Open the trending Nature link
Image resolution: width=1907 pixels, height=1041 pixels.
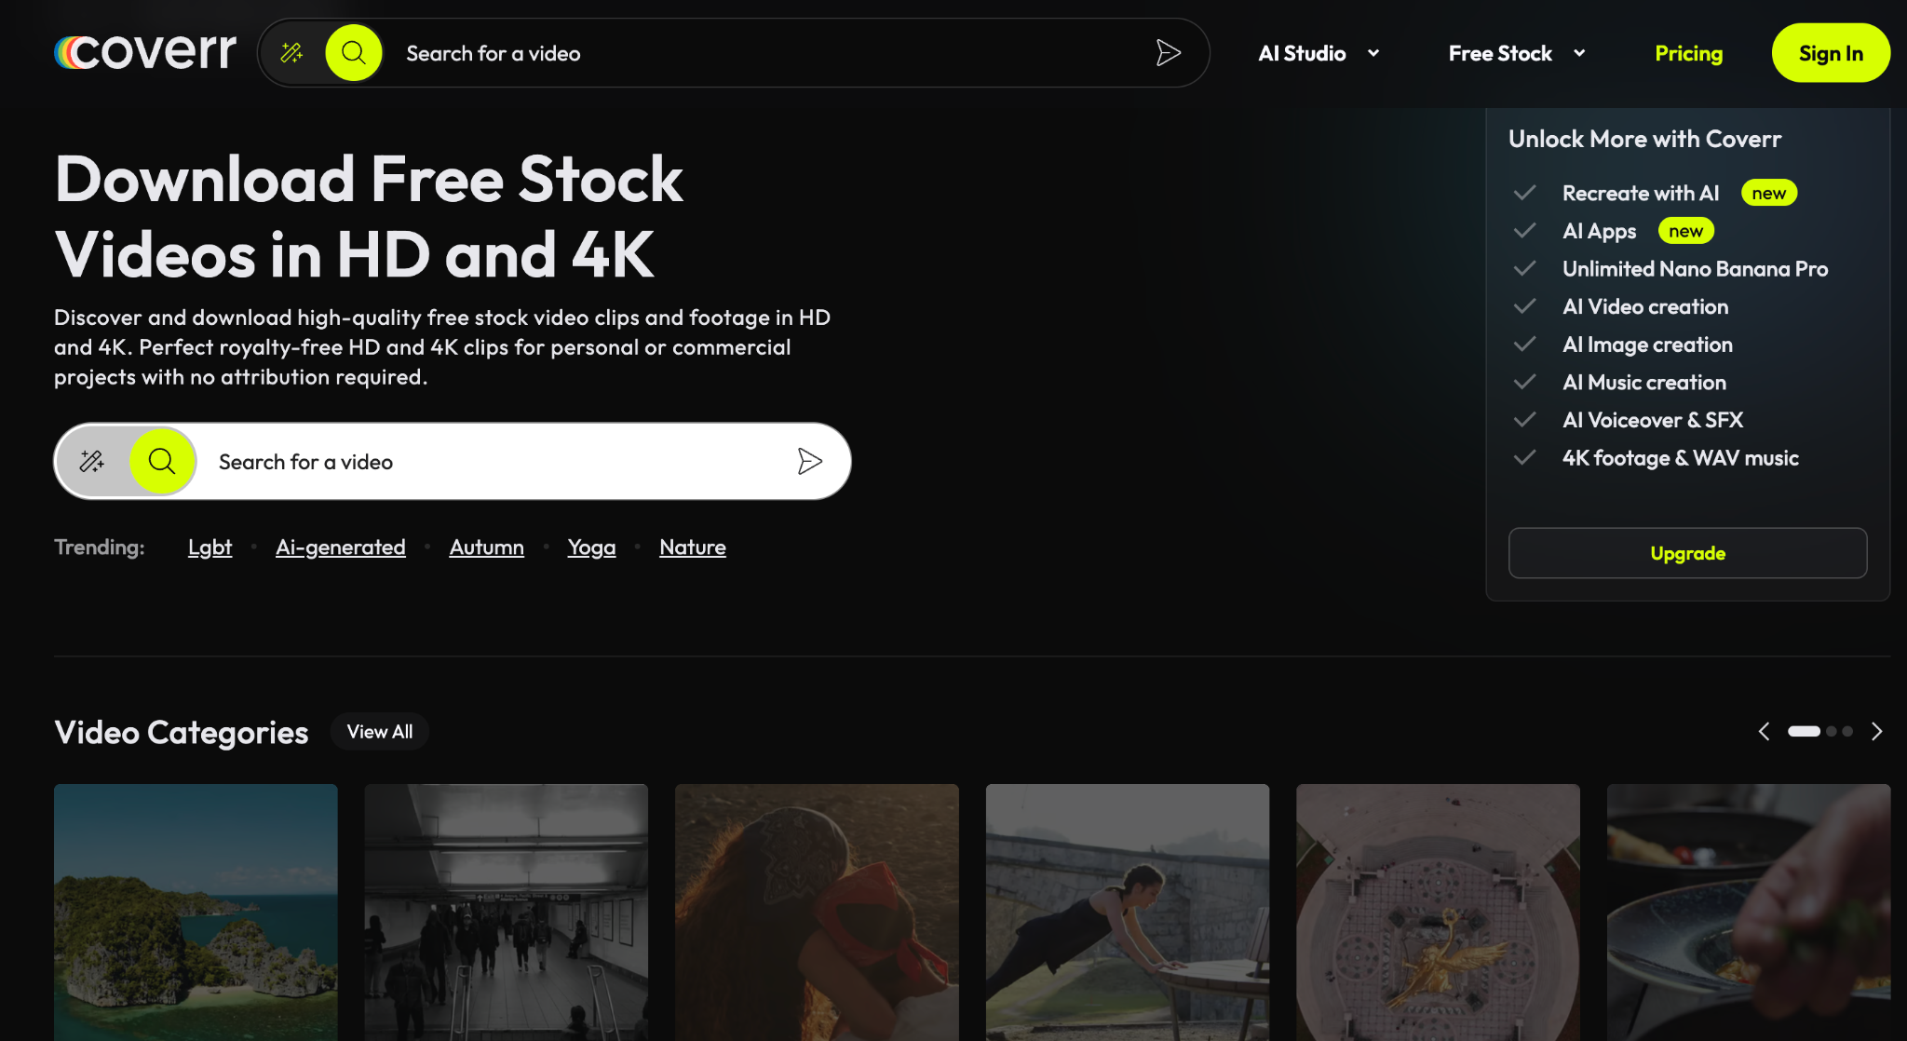(692, 548)
